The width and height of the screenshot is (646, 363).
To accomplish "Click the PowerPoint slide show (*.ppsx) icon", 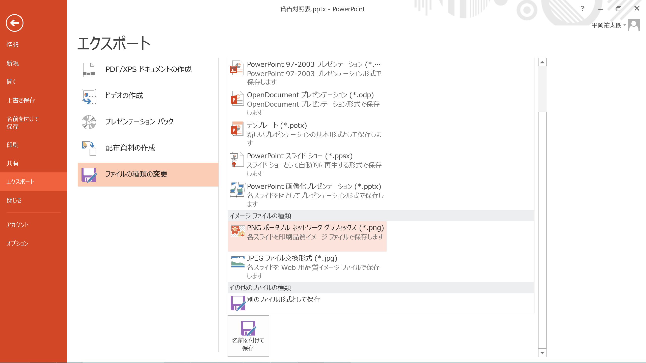I will [x=236, y=159].
